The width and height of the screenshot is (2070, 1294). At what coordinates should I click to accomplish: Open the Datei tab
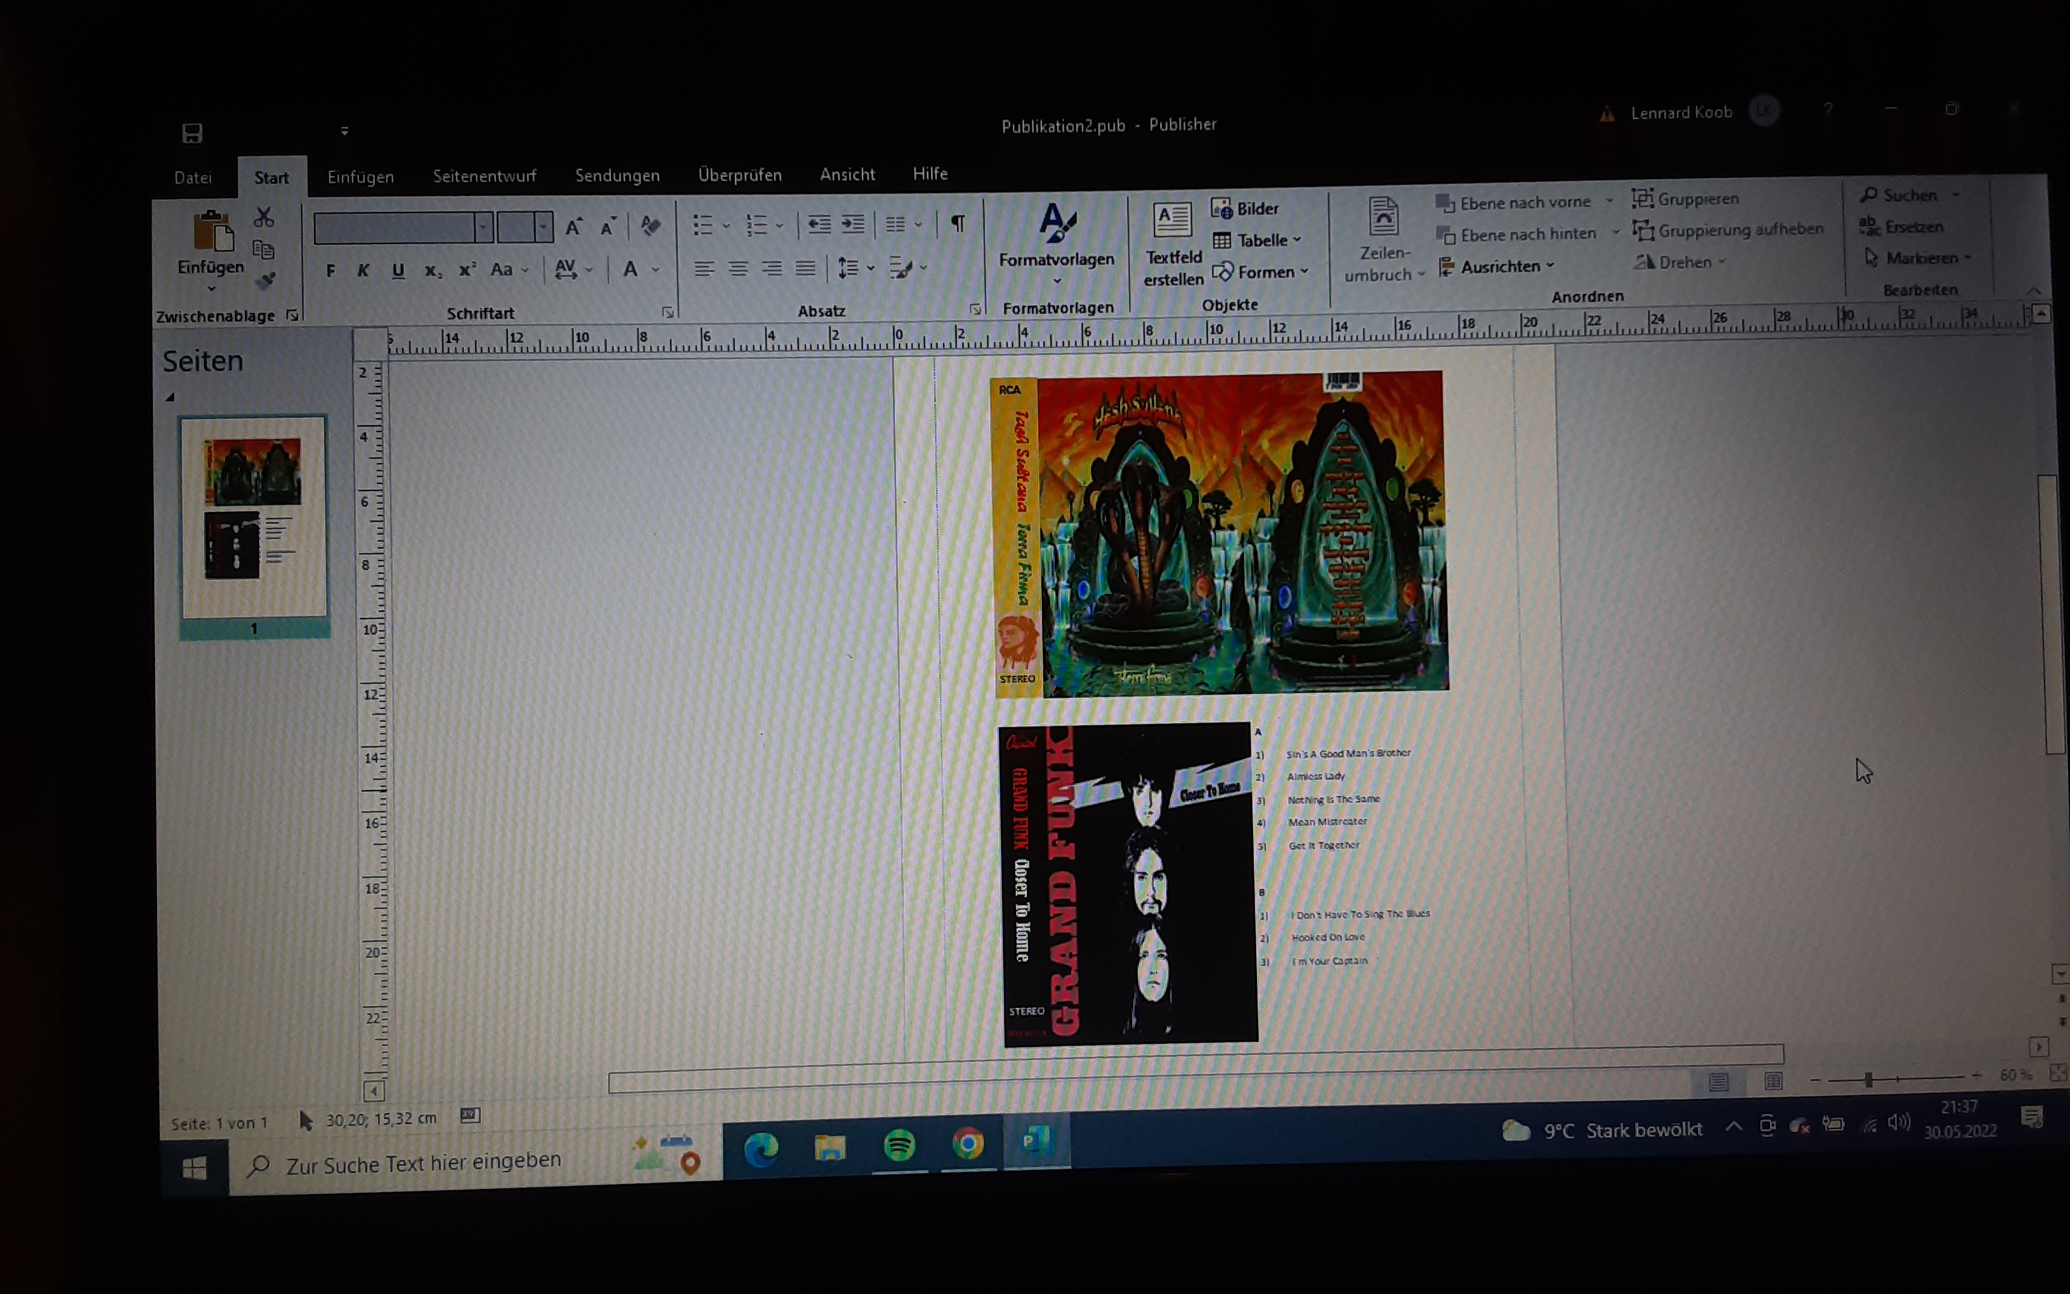pos(192,177)
